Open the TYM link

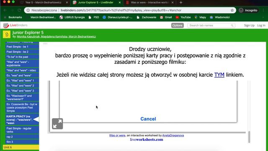pos(219,75)
